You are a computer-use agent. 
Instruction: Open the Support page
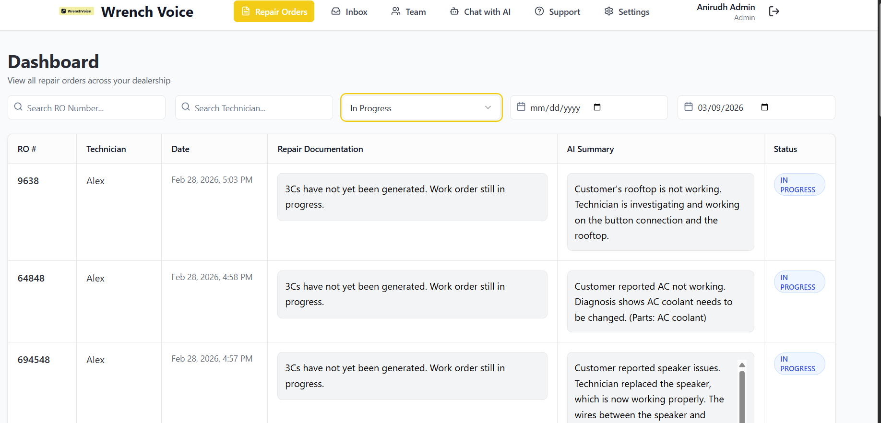(x=557, y=12)
